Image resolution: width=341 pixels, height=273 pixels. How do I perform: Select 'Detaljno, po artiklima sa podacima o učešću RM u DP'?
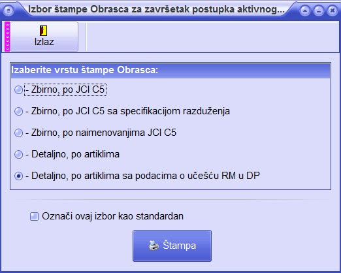point(18,176)
